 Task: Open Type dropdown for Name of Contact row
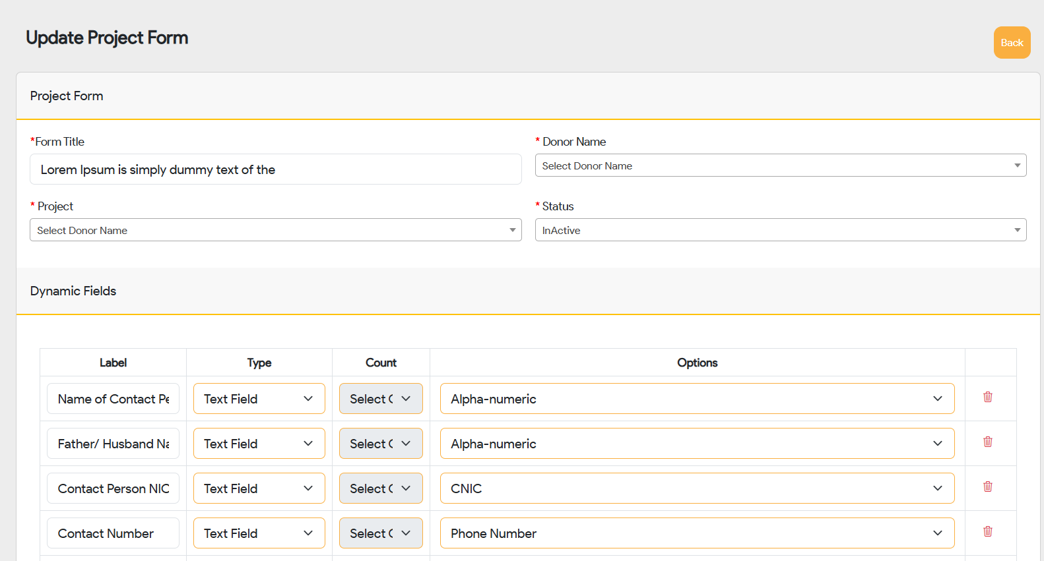pos(259,399)
